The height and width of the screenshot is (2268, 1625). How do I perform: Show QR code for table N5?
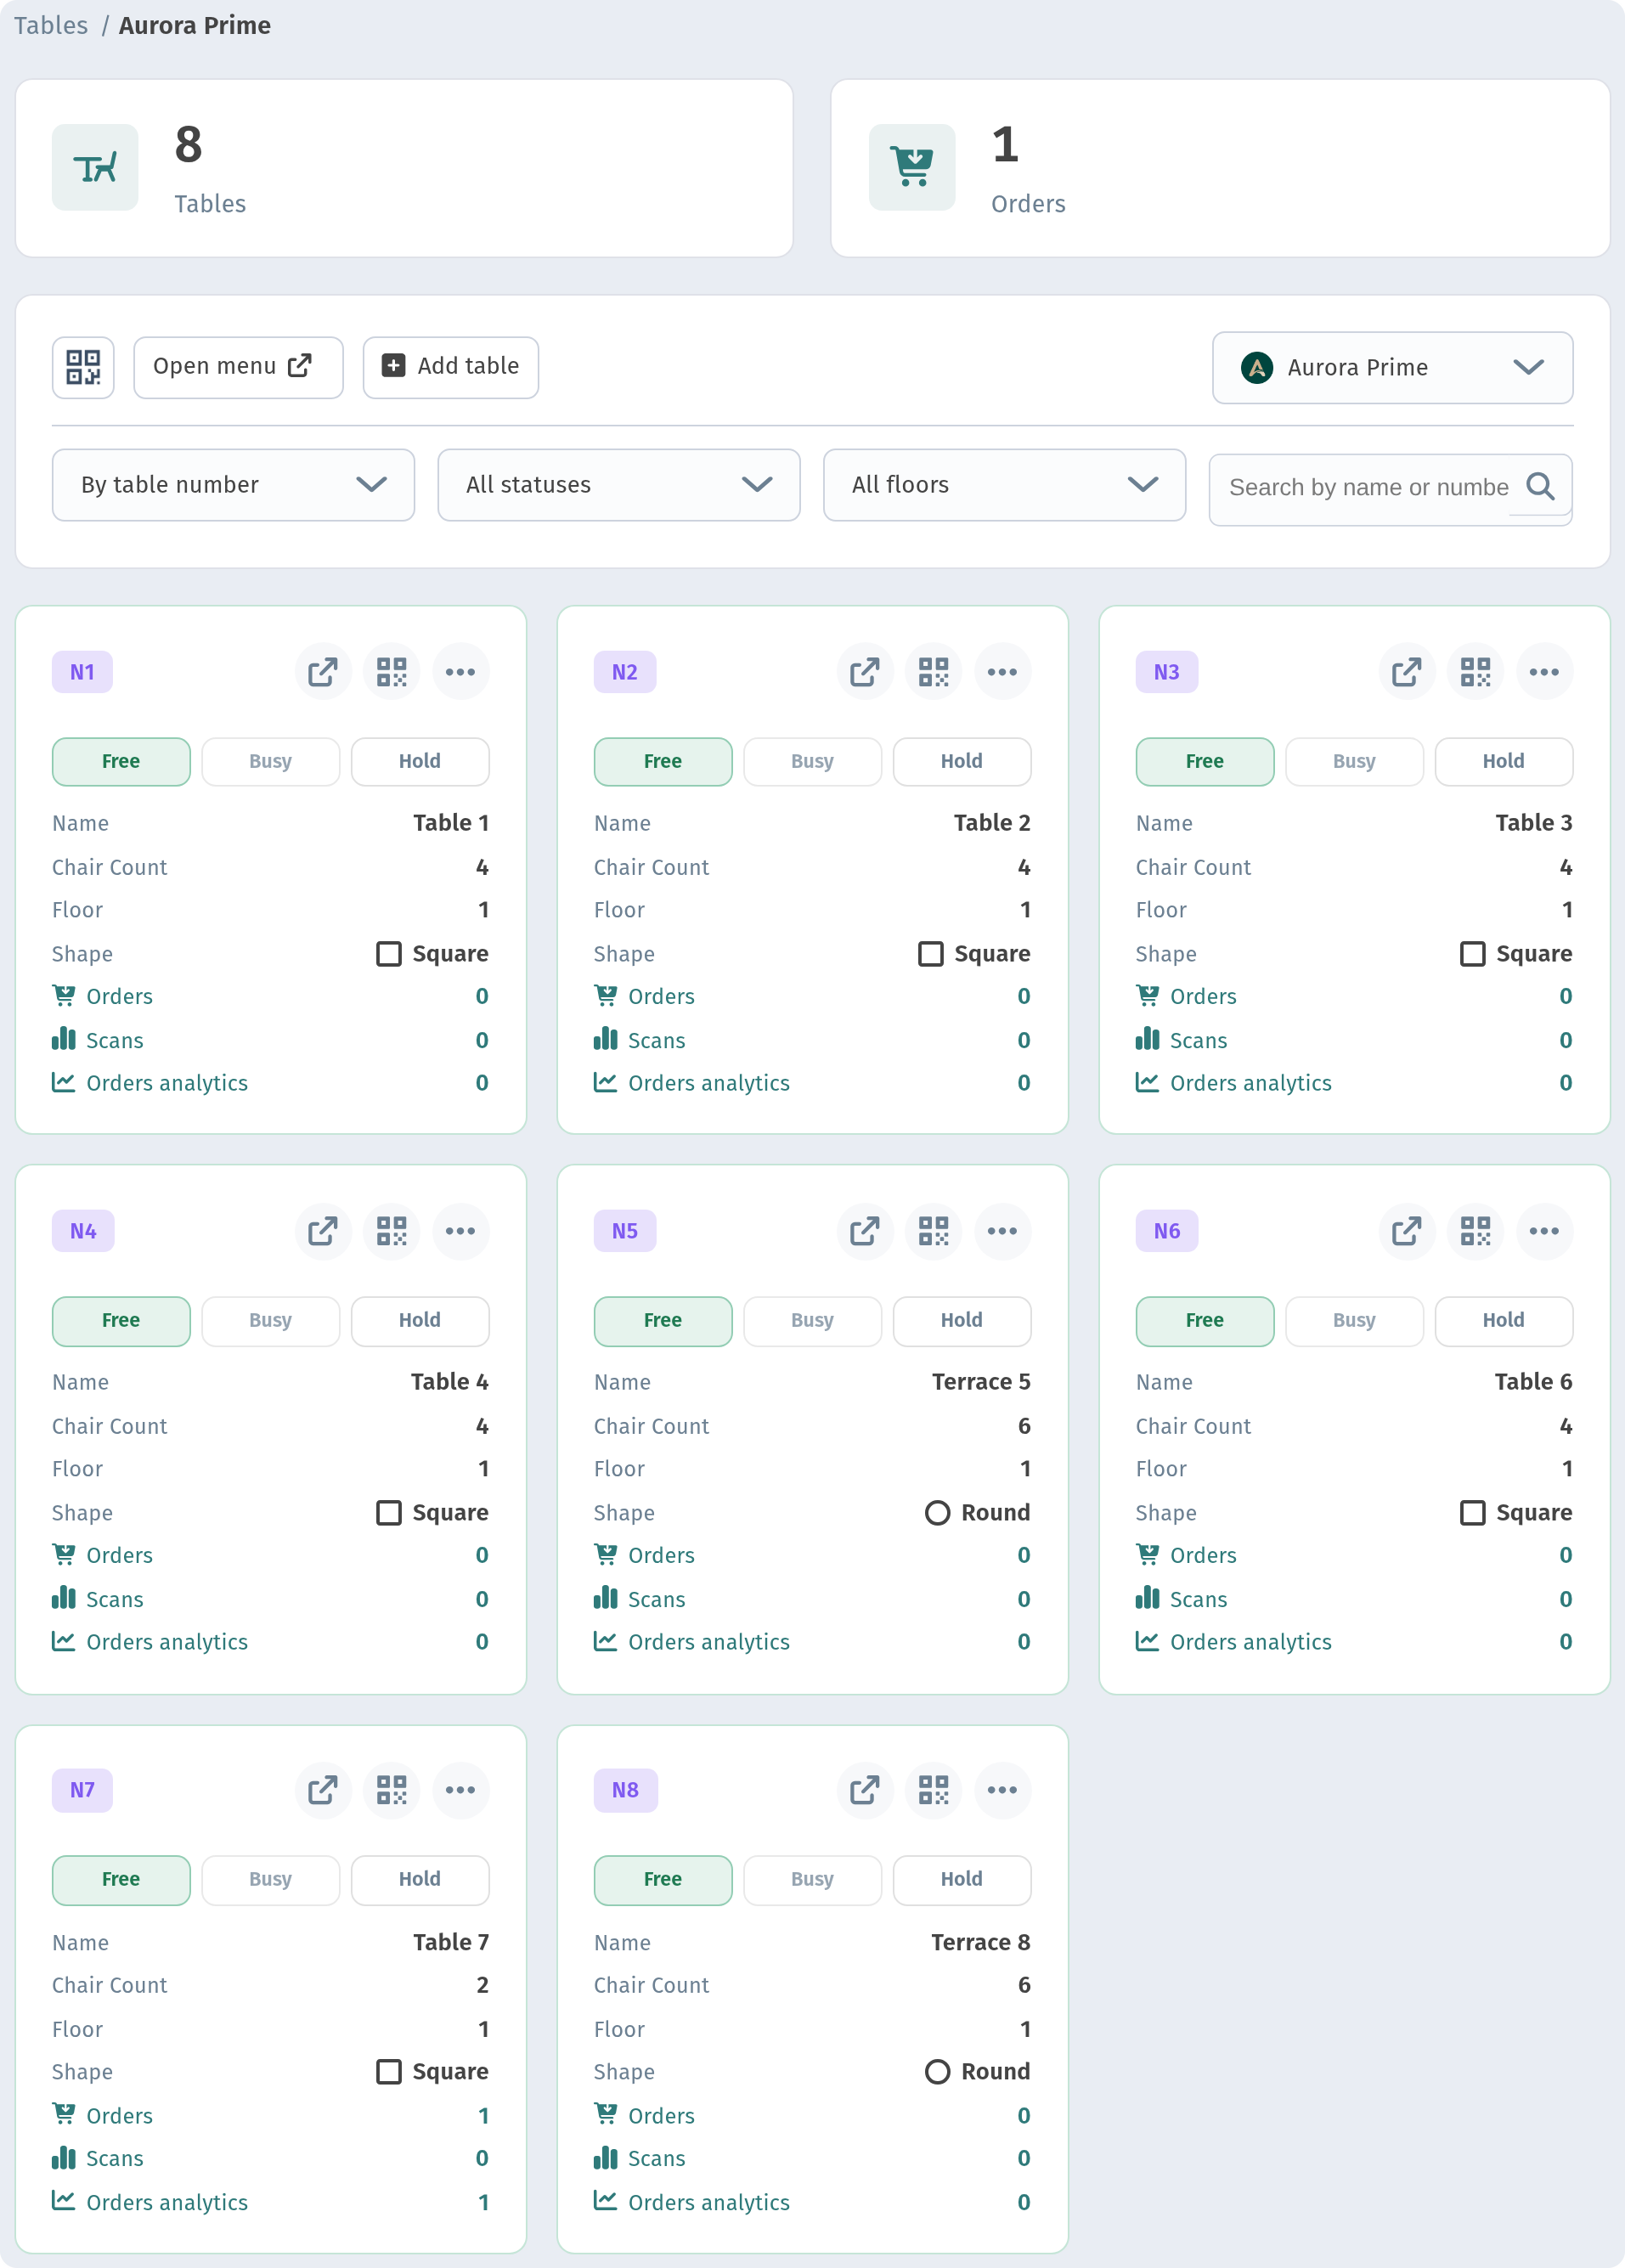coord(933,1231)
